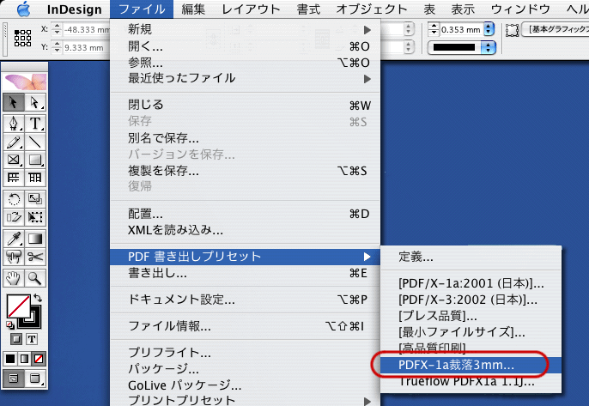Select the Line tool
The height and width of the screenshot is (406, 589).
click(35, 142)
